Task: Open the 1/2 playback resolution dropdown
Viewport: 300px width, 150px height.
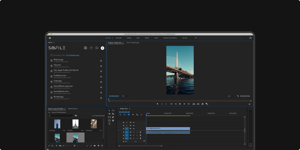Action: (x=231, y=96)
